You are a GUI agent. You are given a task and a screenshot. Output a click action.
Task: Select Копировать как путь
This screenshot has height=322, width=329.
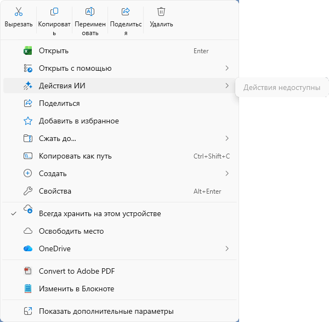click(119, 156)
